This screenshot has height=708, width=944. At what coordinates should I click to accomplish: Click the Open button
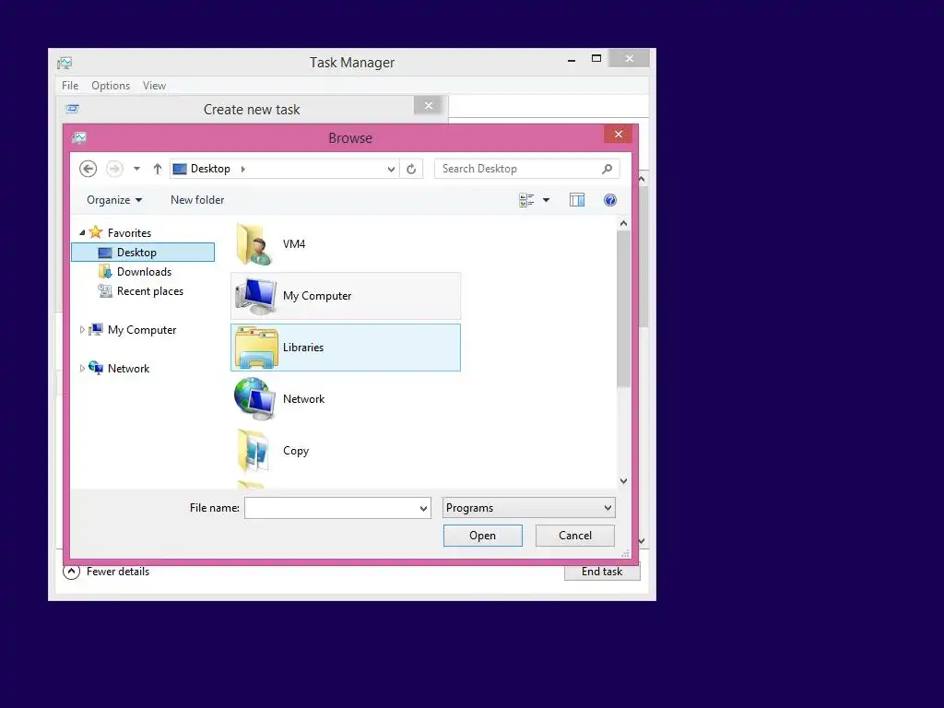483,536
